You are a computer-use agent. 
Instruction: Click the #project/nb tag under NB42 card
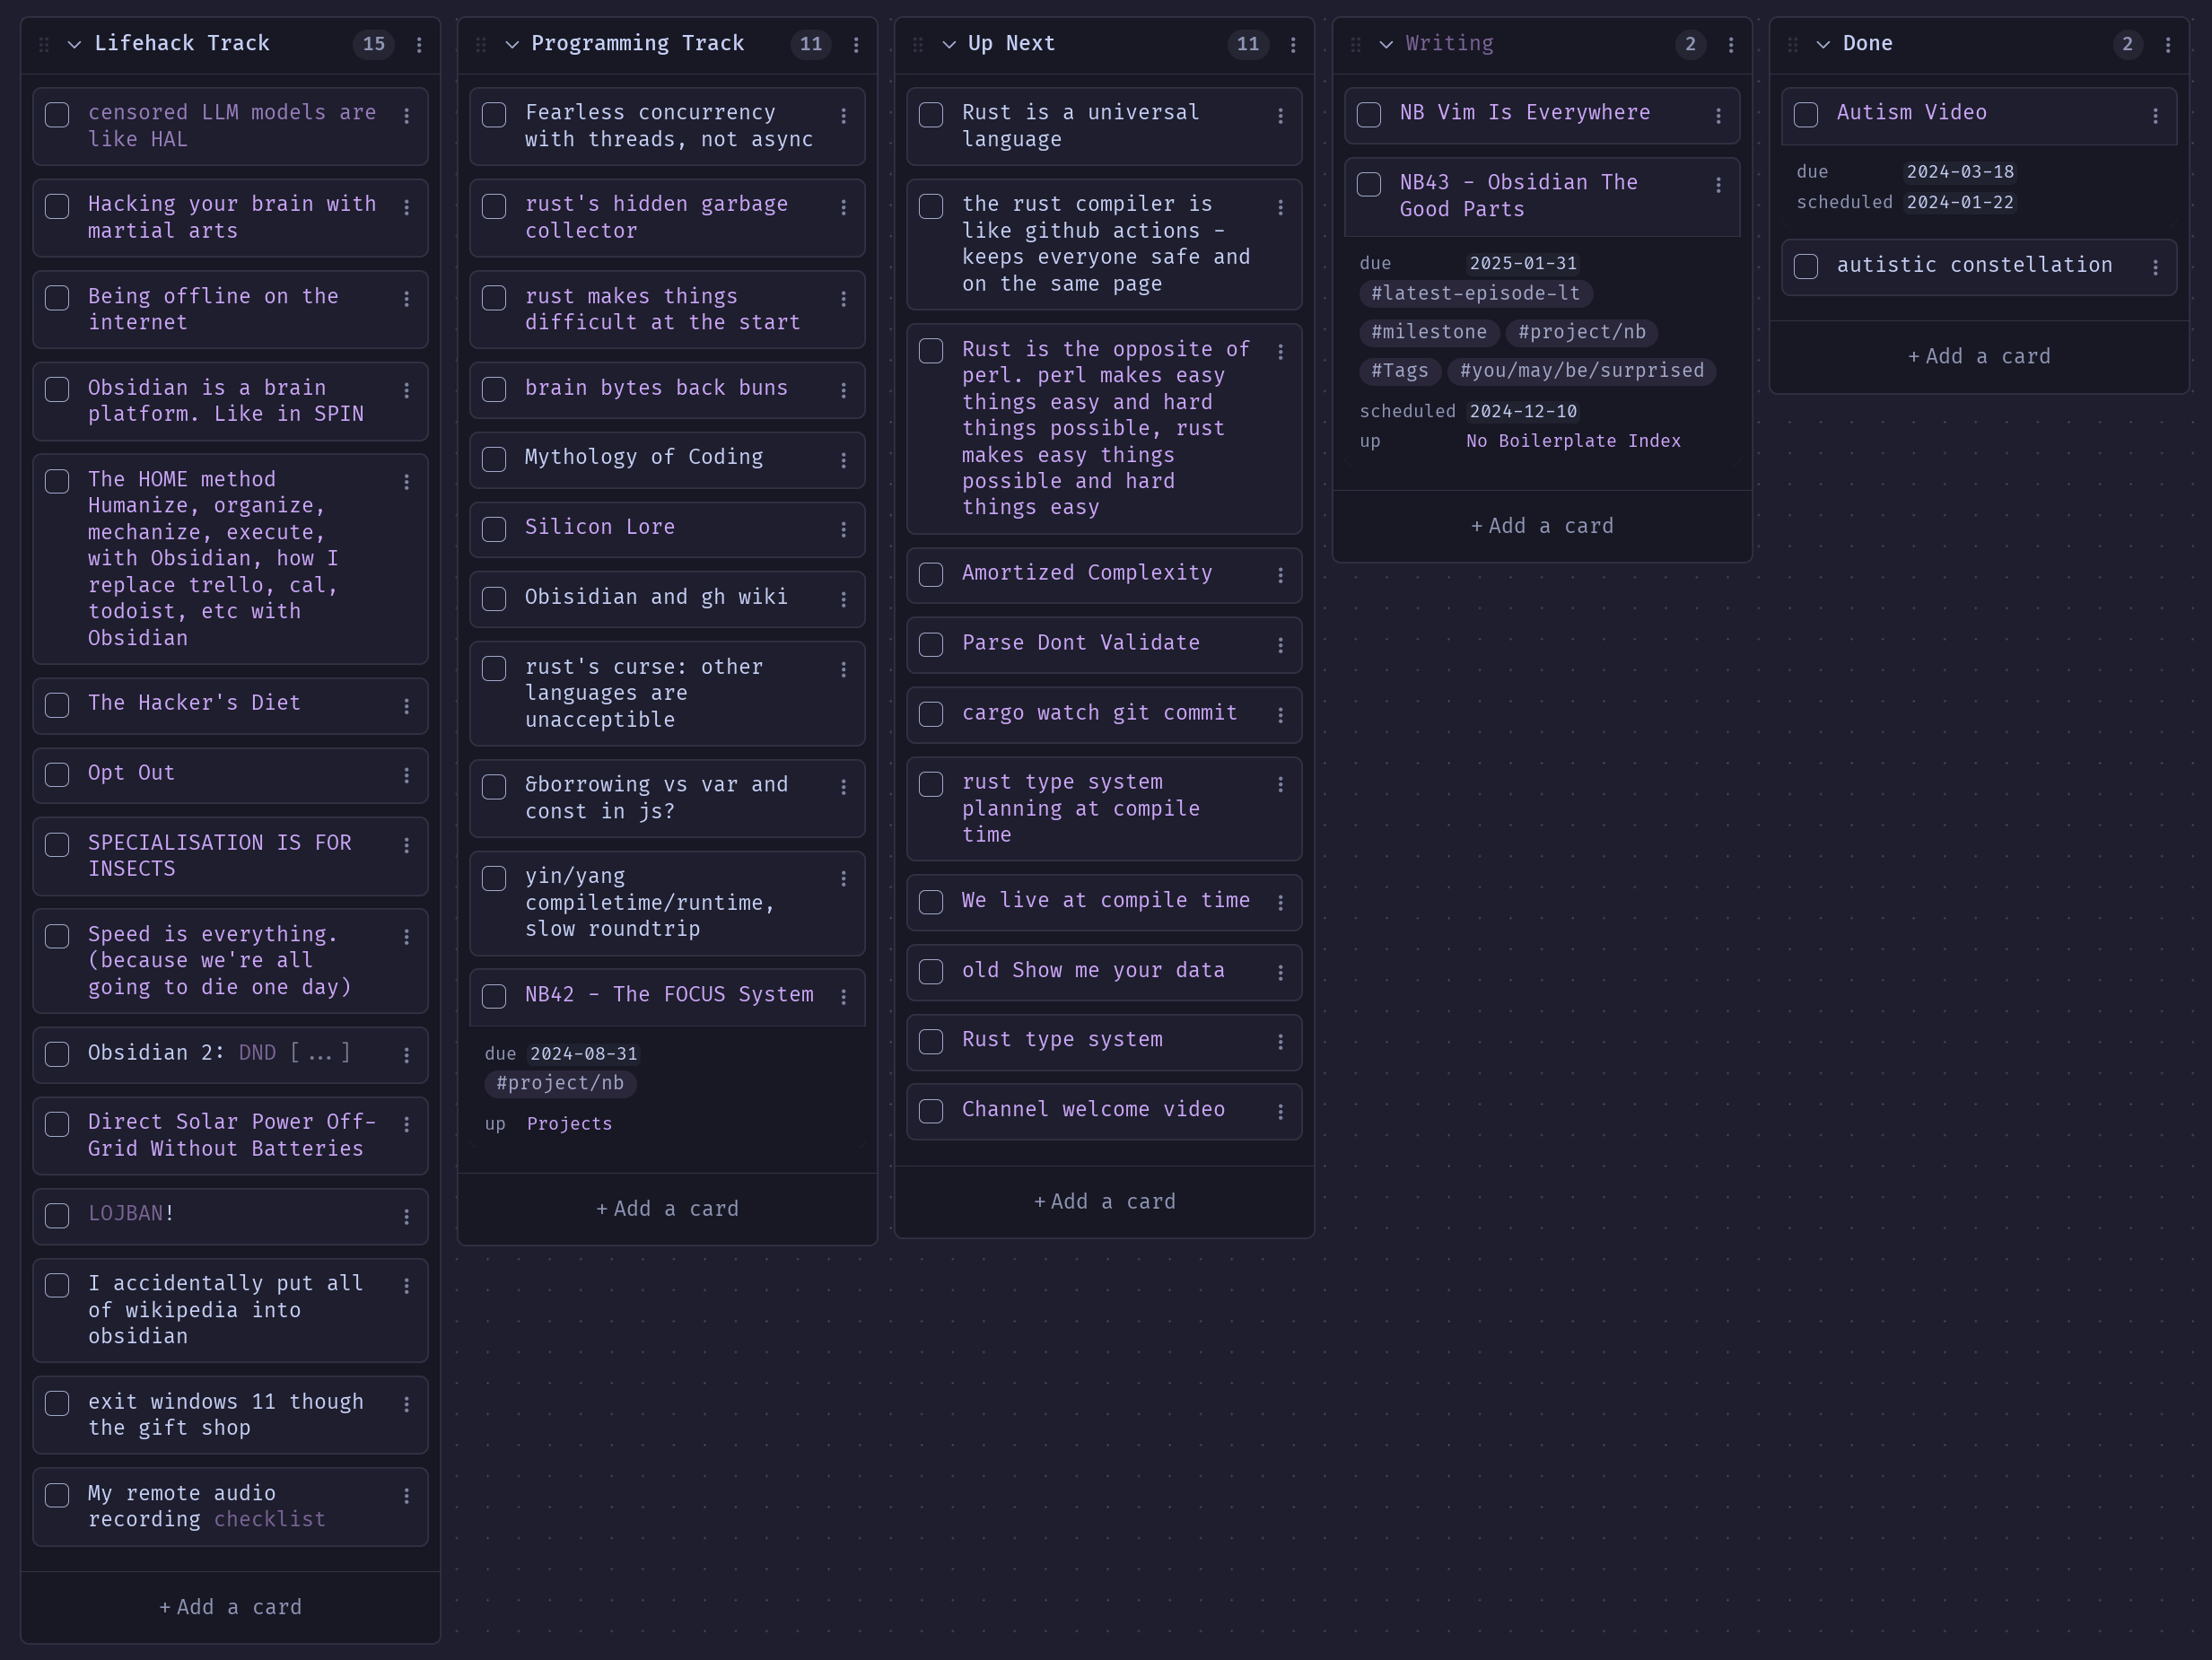(560, 1084)
